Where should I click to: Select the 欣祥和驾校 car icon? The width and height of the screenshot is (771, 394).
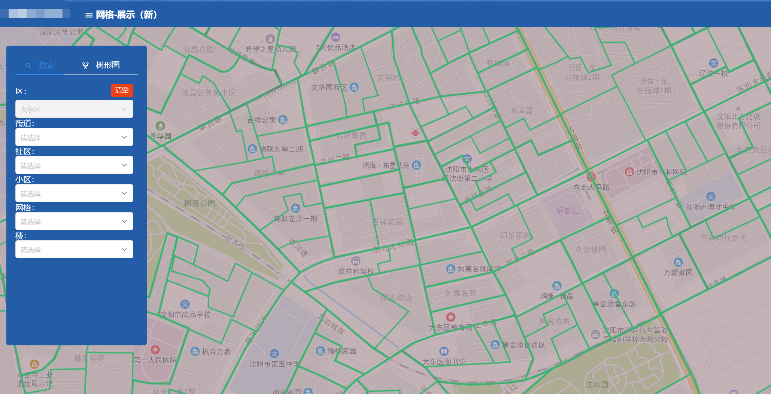(x=356, y=261)
